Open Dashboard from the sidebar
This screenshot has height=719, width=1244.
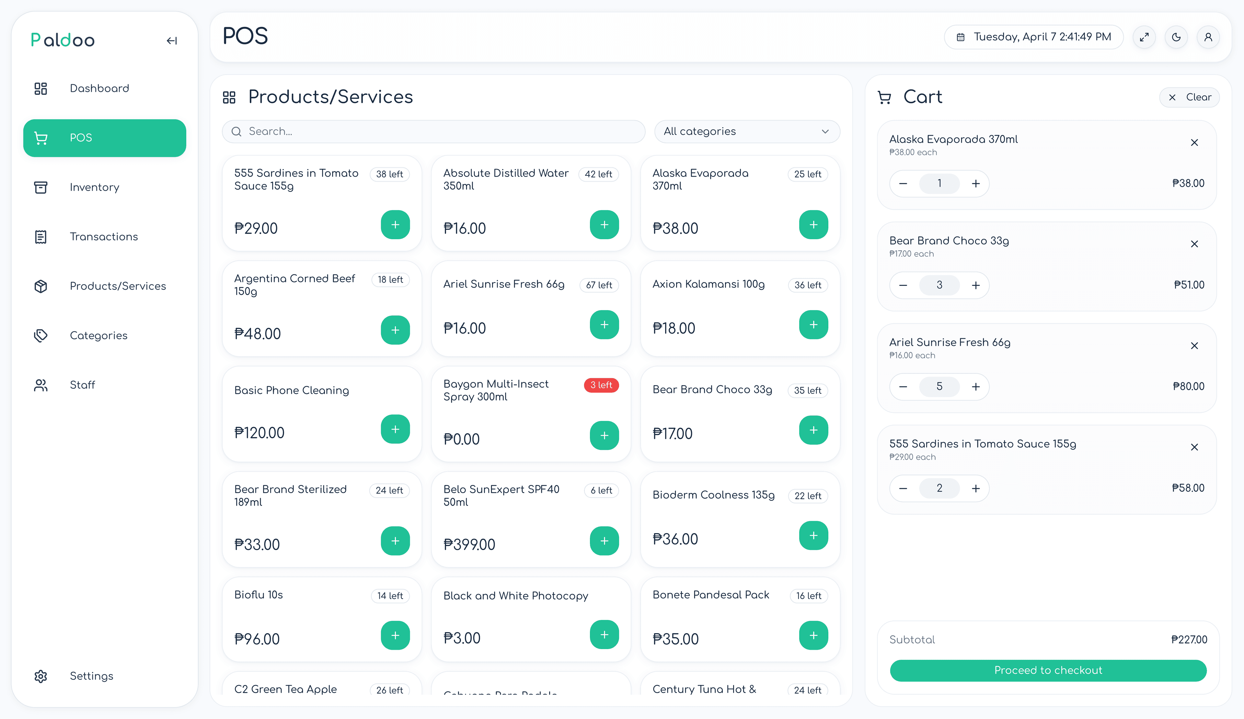click(105, 89)
